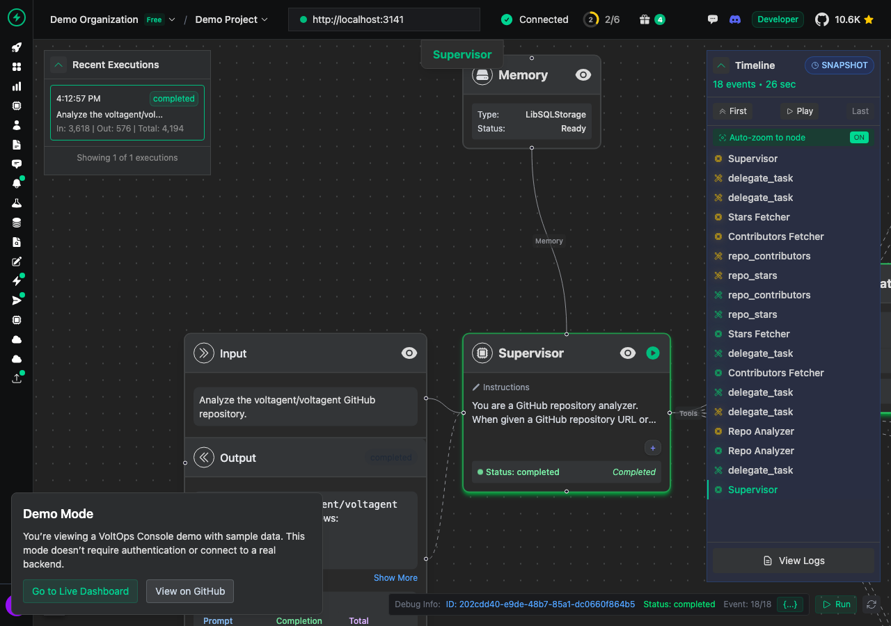The width and height of the screenshot is (891, 626).
Task: Toggle Memory node eye visibility
Action: tap(583, 74)
